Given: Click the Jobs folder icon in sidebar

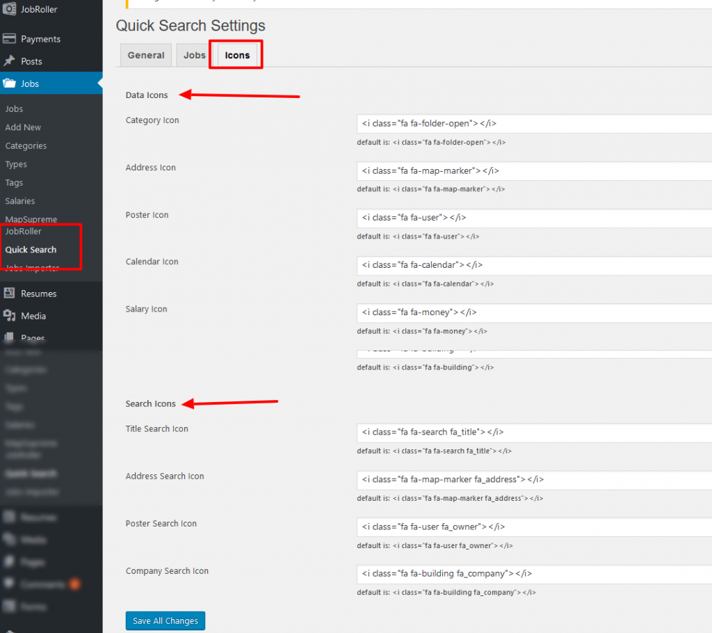Looking at the screenshot, I should [9, 83].
